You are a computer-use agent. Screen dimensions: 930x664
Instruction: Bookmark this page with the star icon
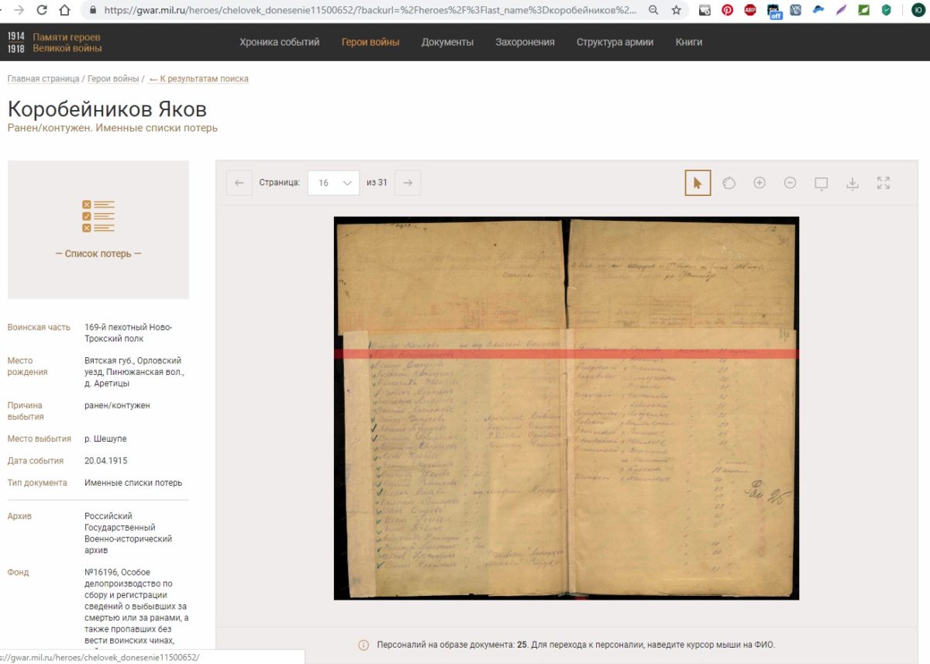click(x=677, y=11)
